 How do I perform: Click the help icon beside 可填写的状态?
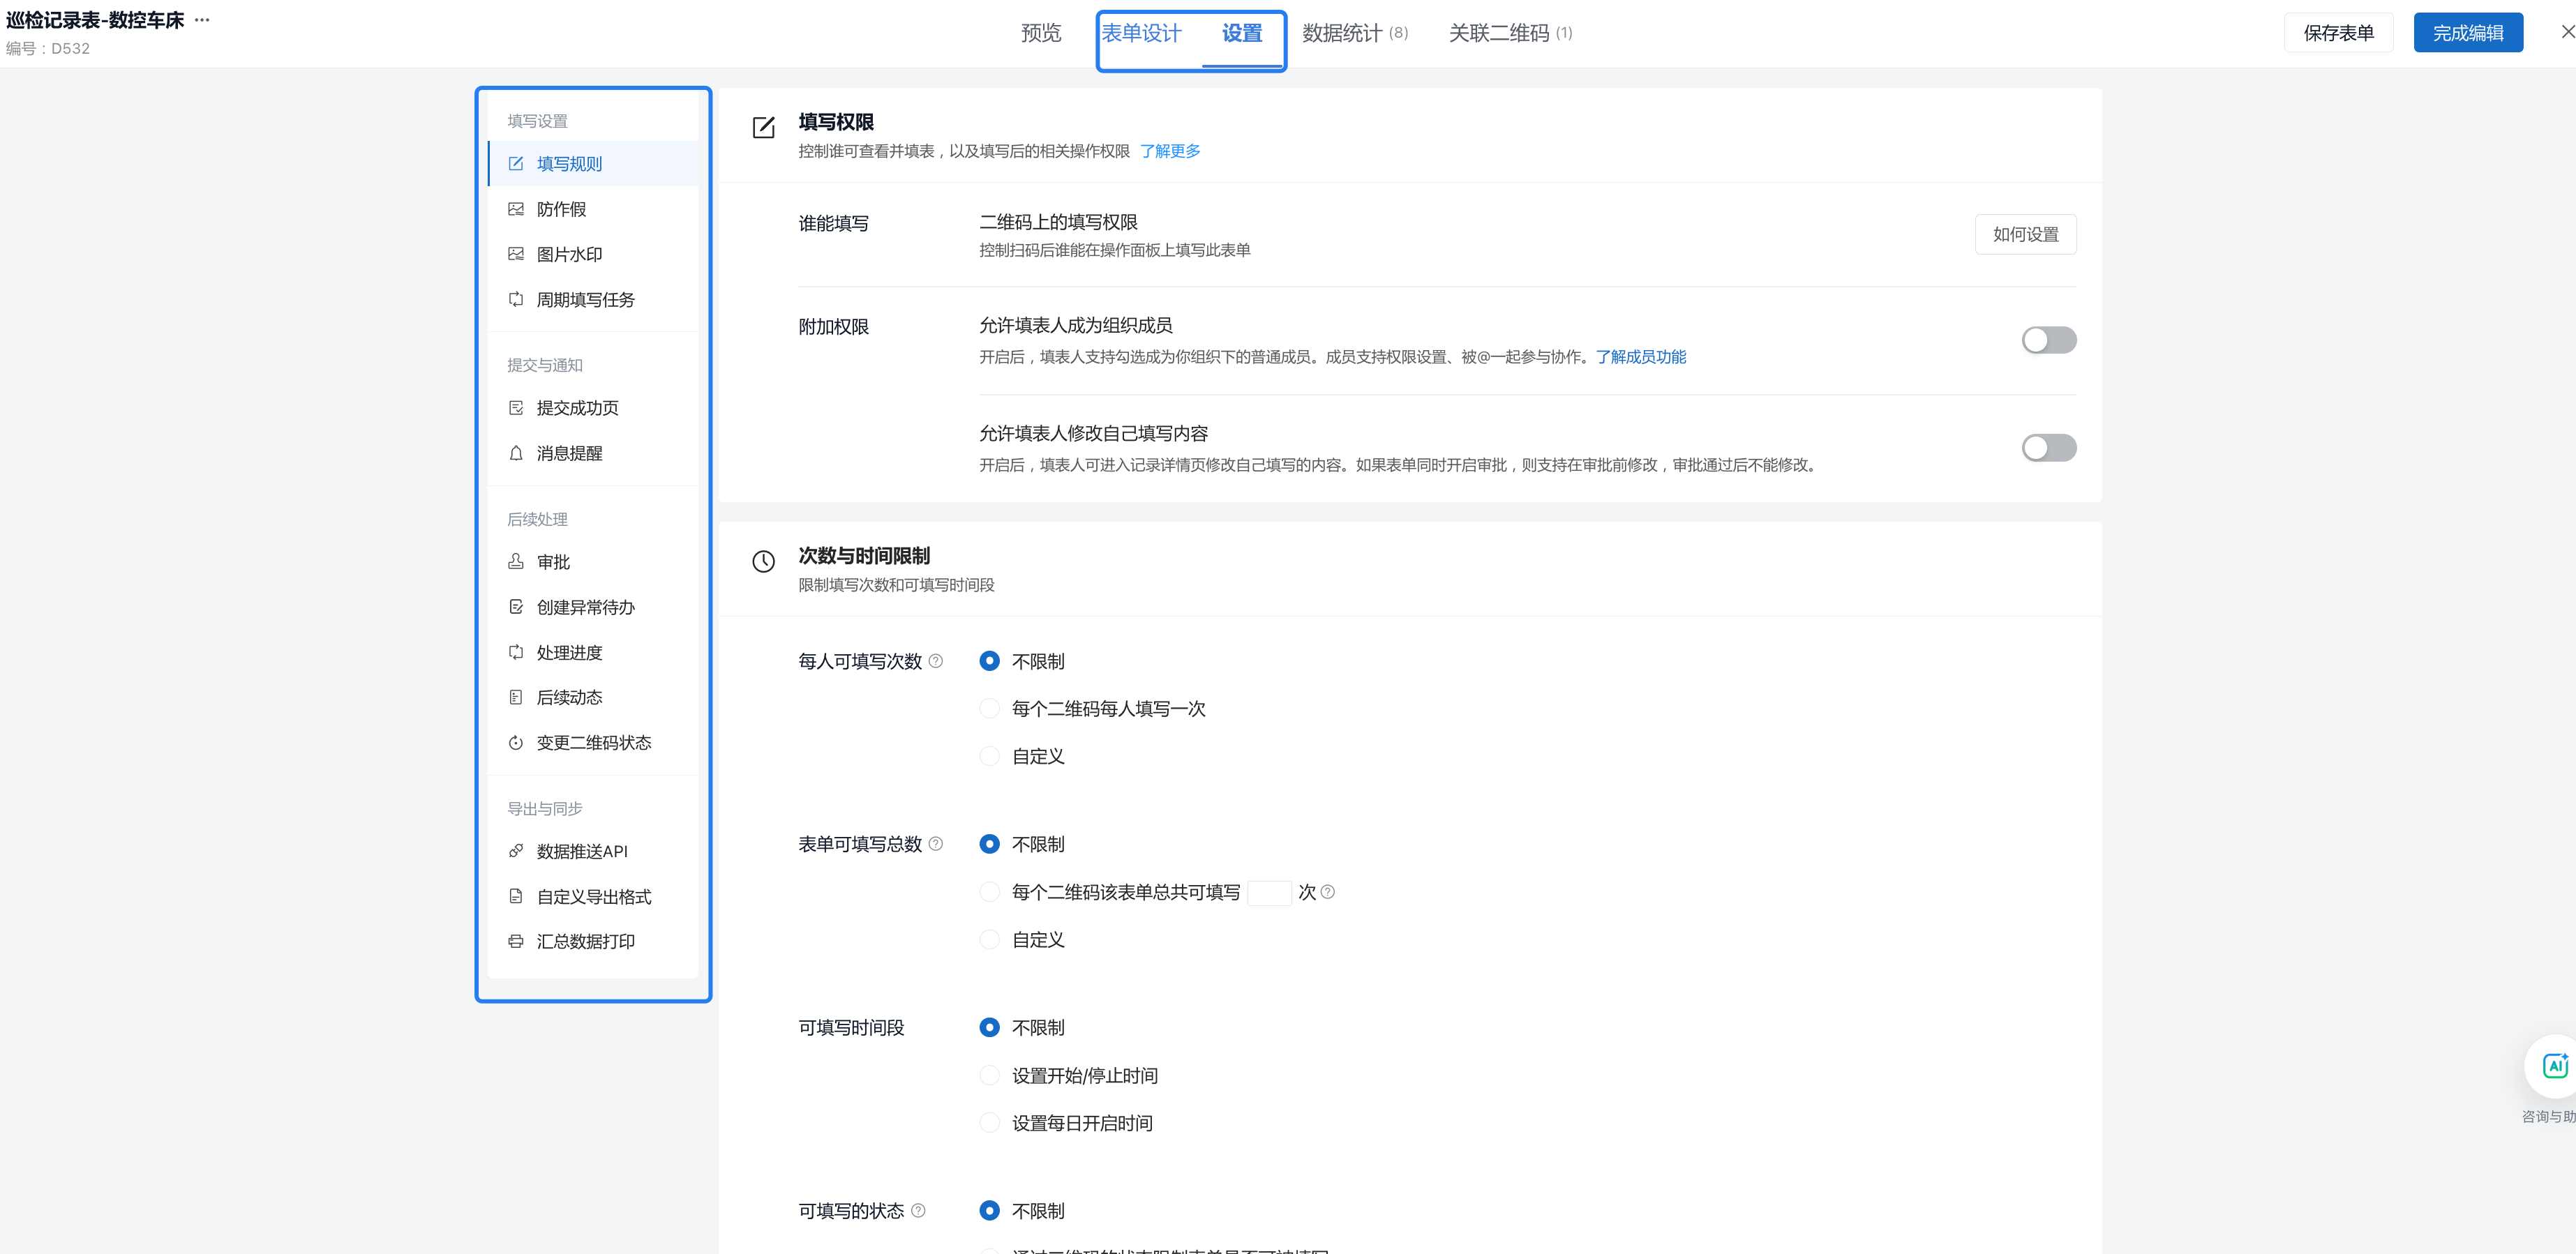[x=918, y=1210]
